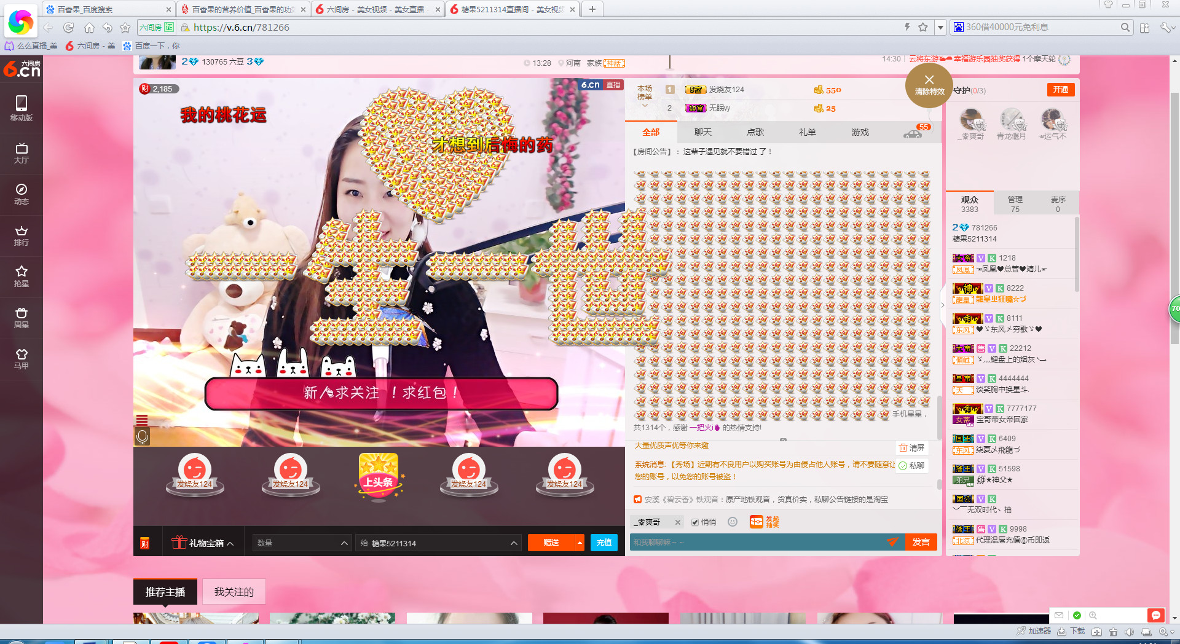Click the 清除特效 clear effects circle
This screenshot has height=644, width=1180.
click(929, 85)
